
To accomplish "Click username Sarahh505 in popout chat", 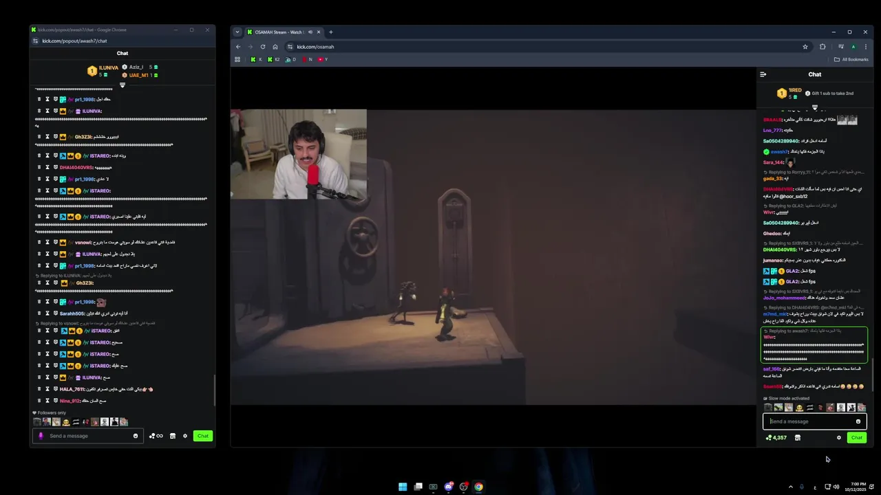I will point(73,313).
